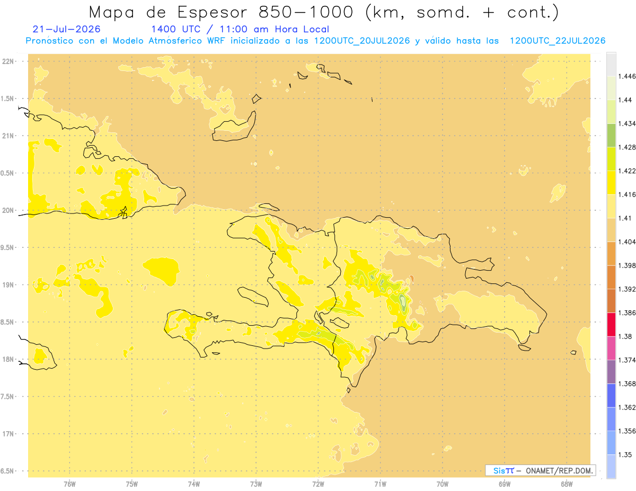Select the legend value 1.392
The image size is (636, 491).
pyautogui.click(x=628, y=289)
